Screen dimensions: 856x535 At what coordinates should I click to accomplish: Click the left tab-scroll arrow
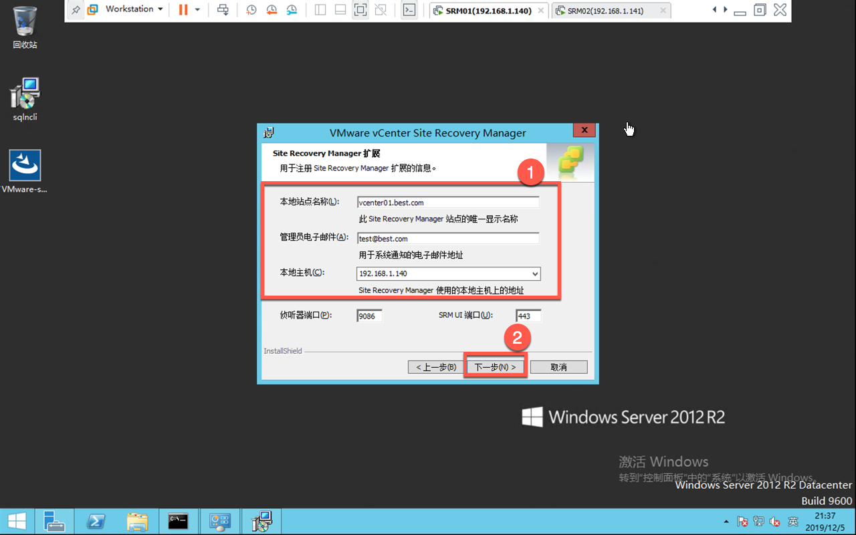pyautogui.click(x=715, y=10)
